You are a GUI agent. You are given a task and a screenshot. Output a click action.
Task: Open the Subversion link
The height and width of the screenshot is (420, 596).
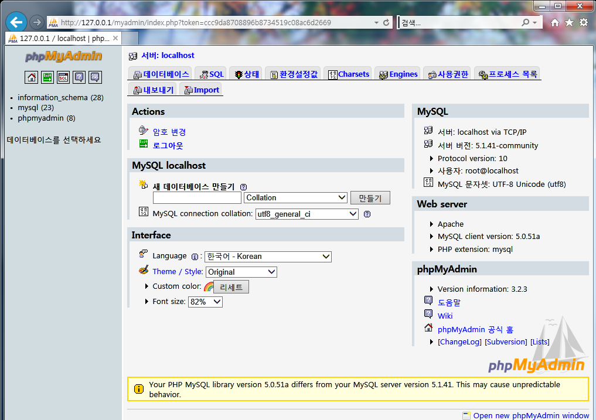[506, 342]
